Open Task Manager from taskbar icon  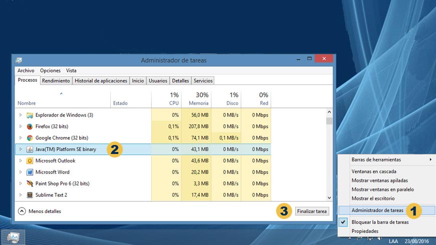tap(13, 237)
